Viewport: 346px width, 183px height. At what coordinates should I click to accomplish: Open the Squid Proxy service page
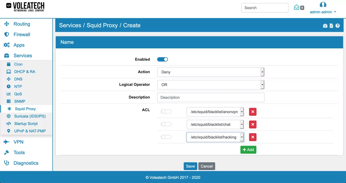tap(25, 109)
